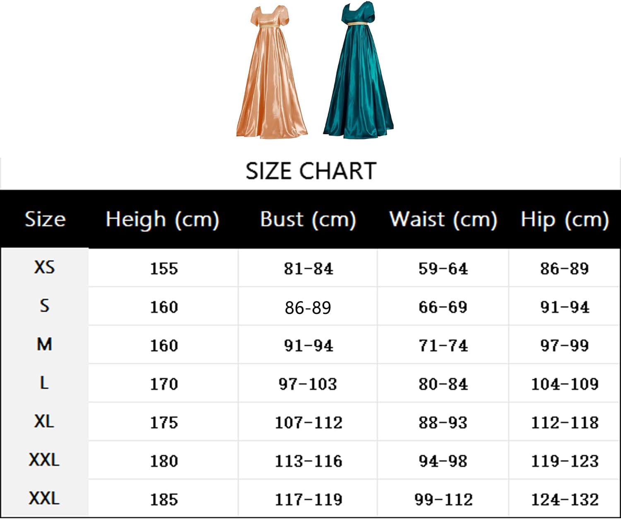
Task: Click the XL size row label
Action: [x=44, y=421]
